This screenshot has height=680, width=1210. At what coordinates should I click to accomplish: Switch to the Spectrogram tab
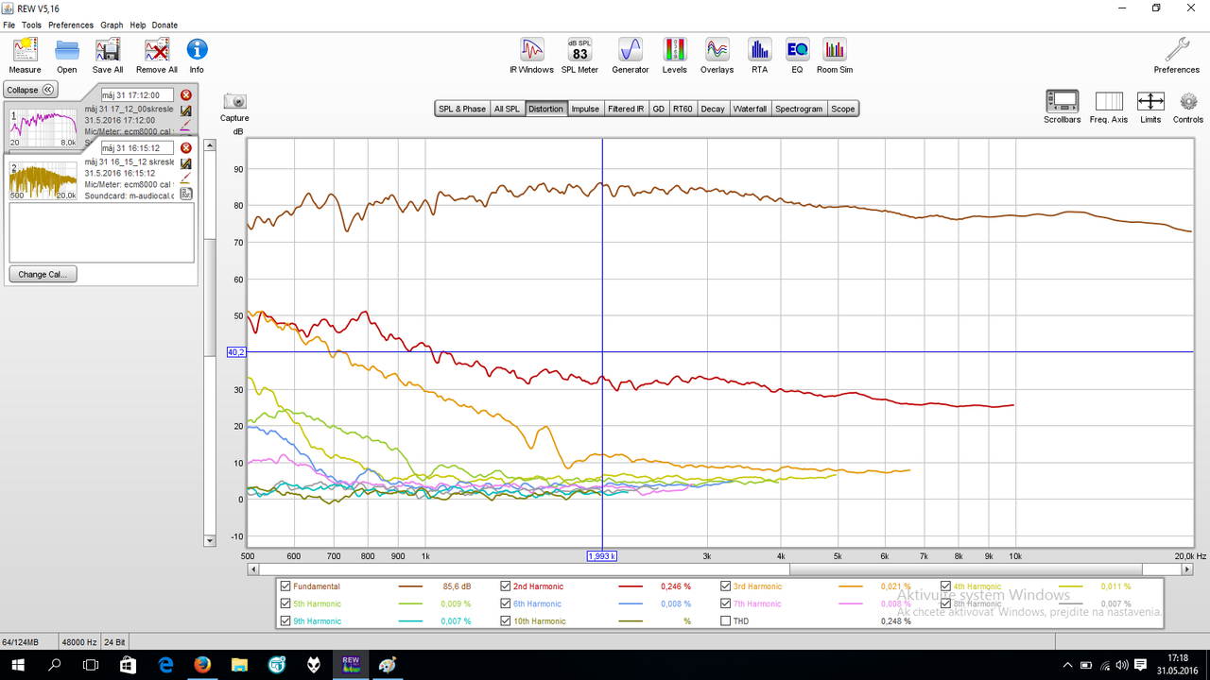(799, 109)
